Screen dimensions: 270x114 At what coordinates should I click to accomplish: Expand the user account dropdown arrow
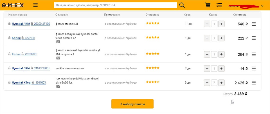coord(262,6)
